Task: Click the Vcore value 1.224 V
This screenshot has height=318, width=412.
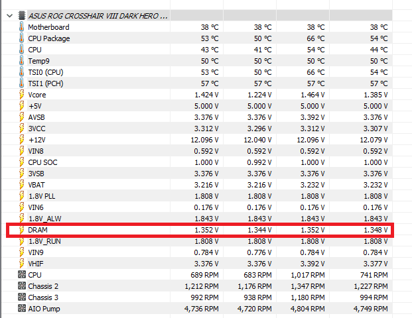Action: point(259,95)
